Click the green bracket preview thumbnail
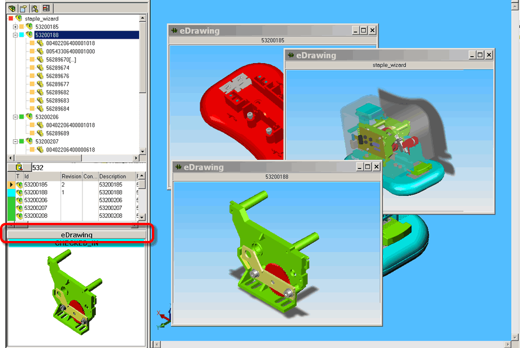 pos(74,293)
